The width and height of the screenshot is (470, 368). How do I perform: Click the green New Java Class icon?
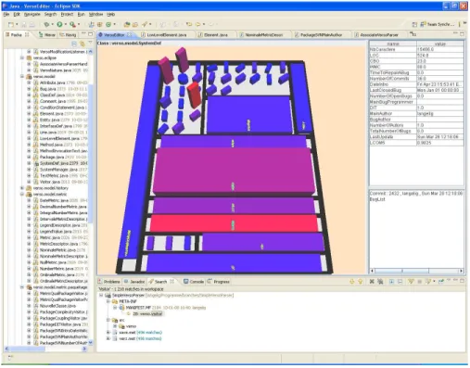[108, 24]
